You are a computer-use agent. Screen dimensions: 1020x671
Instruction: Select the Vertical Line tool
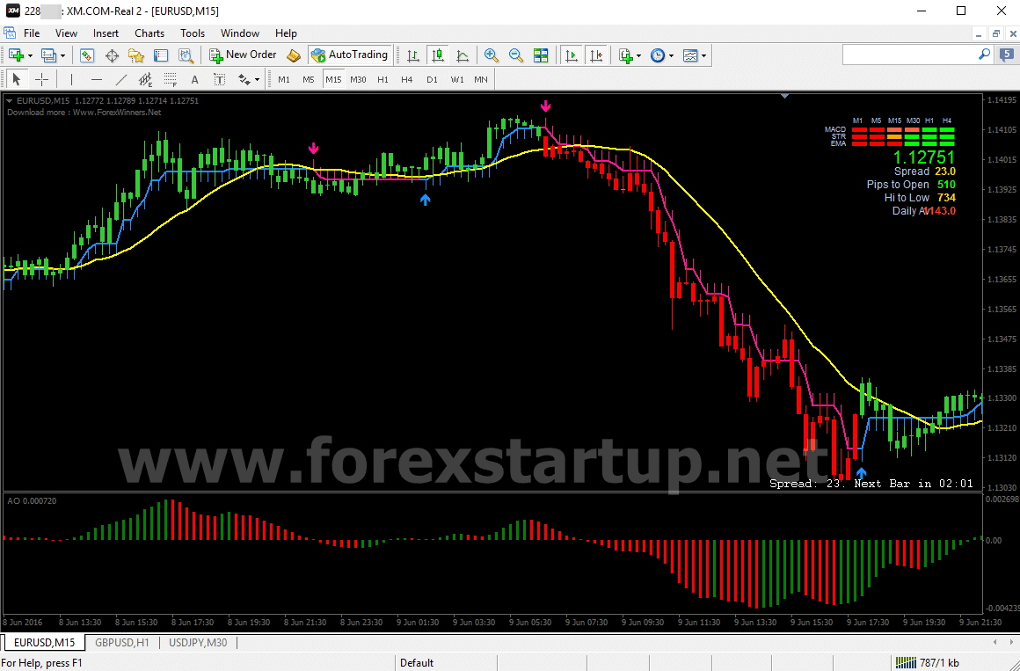pyautogui.click(x=71, y=79)
